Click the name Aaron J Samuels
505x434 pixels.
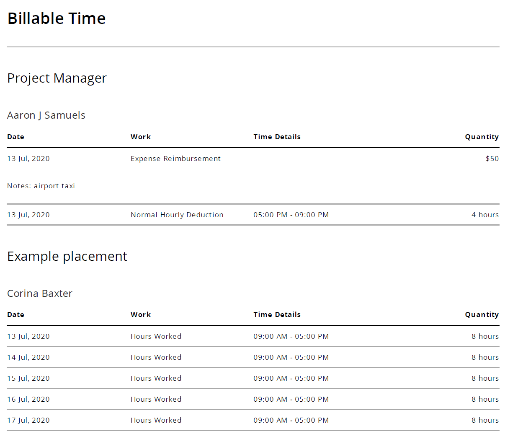coord(46,115)
